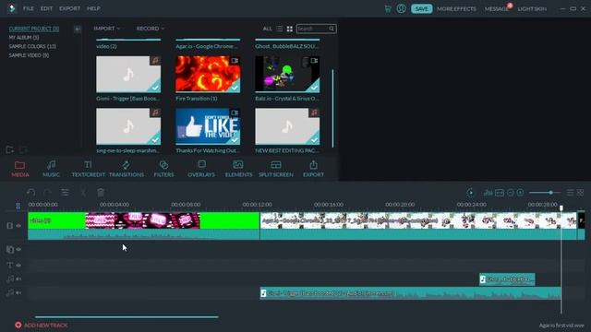Click the undo icon in timeline toolbar
591x332 pixels.
[x=30, y=193]
